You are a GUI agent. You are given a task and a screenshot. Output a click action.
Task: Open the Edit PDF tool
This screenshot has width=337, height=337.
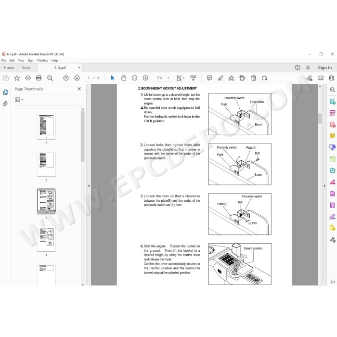(333, 113)
